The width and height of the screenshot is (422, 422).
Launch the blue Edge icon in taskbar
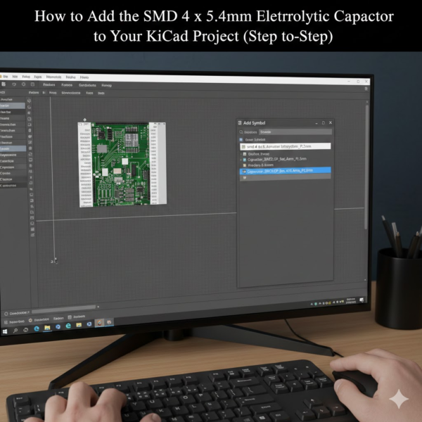pos(37,328)
